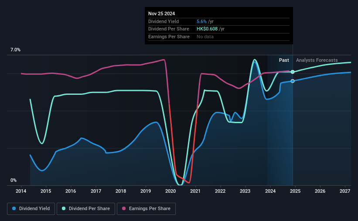Click the 2026 x-axis label

[x=320, y=191]
